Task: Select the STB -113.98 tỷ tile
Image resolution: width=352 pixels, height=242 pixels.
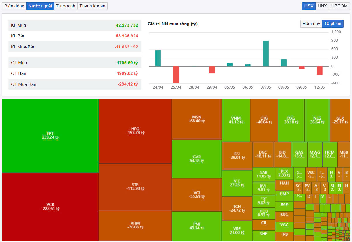Action: pyautogui.click(x=135, y=187)
